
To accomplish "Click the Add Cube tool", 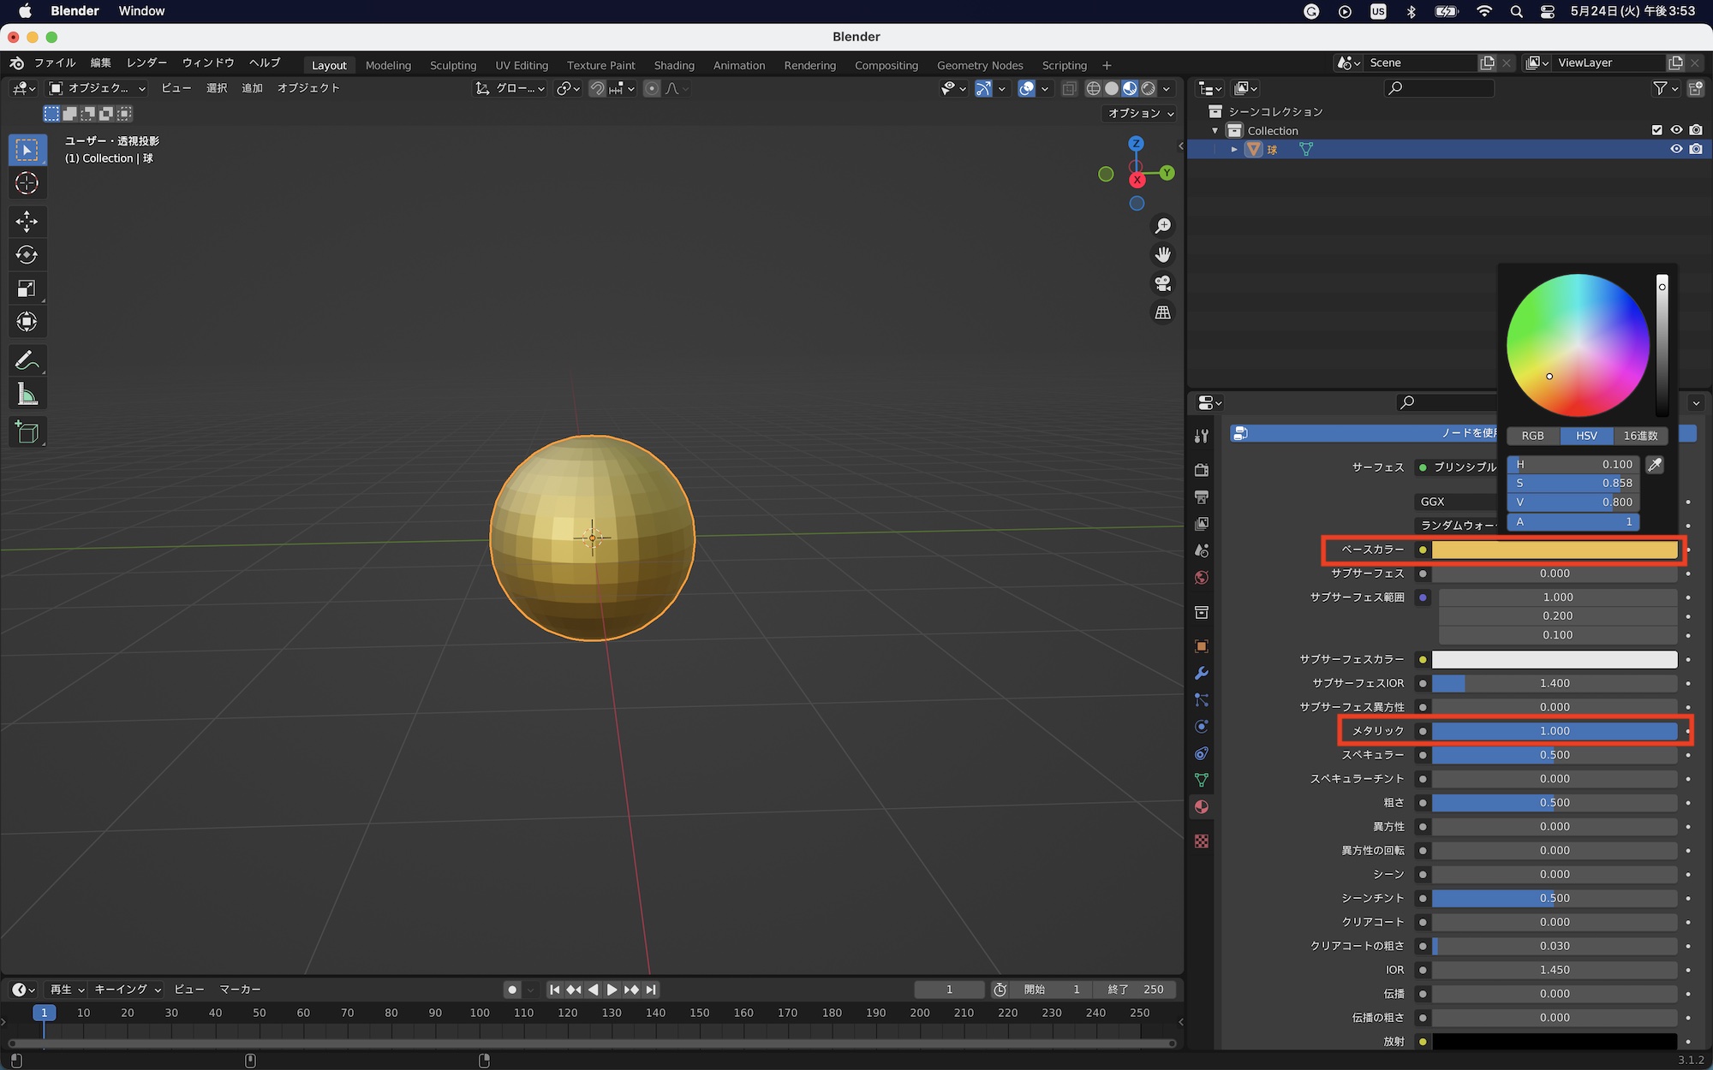I will click(27, 432).
